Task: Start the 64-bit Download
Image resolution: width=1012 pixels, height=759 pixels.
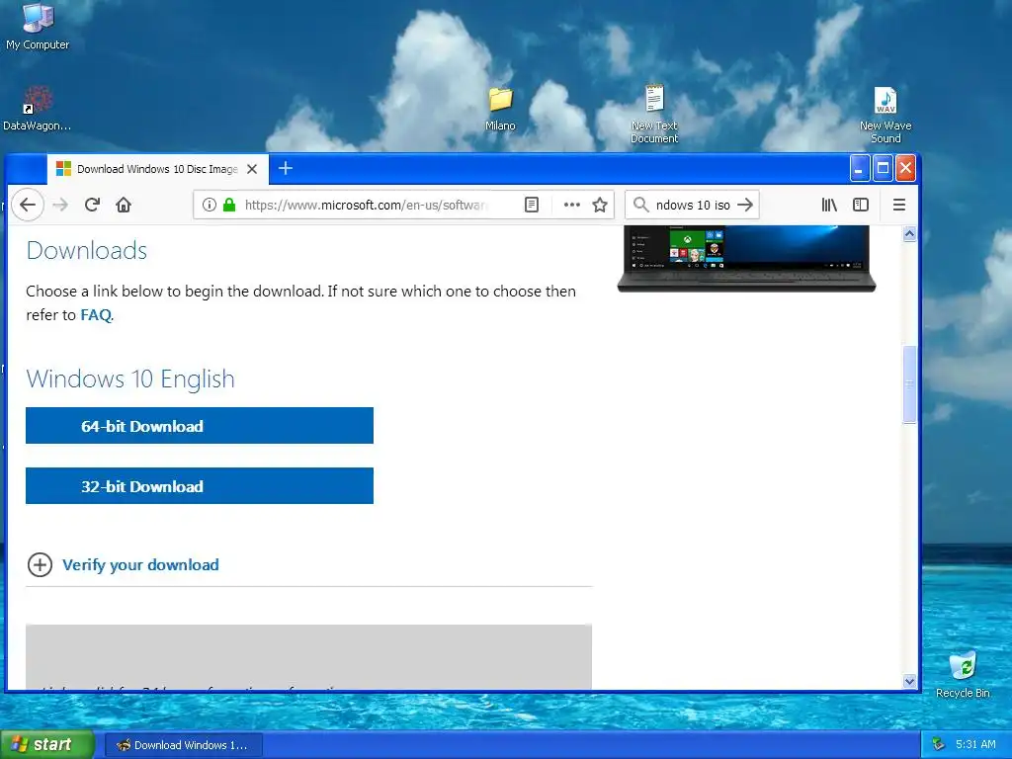Action: pos(200,425)
